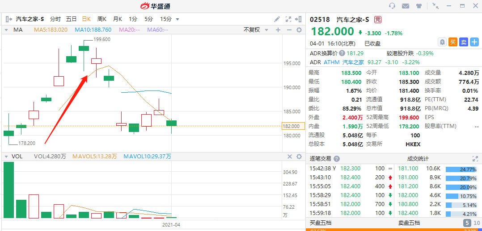
Task: Click the fullscreen chart expand icon
Action: [288, 19]
